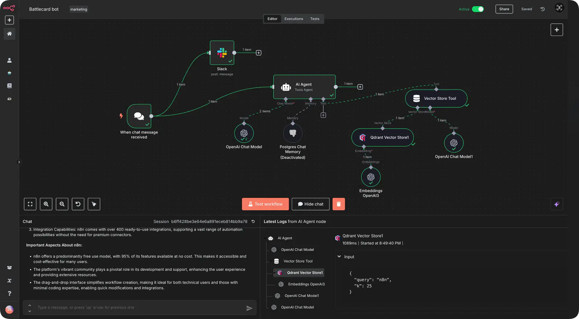Click the Test workflow button
The width and height of the screenshot is (579, 319).
[265, 204]
